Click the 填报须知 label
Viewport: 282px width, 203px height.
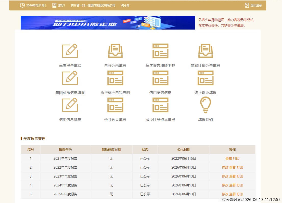(206, 120)
